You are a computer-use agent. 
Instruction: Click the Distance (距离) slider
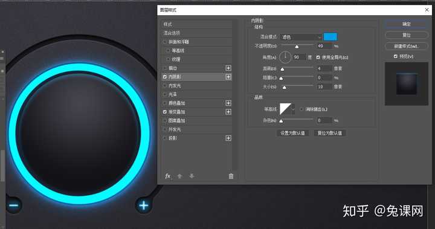tap(297, 68)
